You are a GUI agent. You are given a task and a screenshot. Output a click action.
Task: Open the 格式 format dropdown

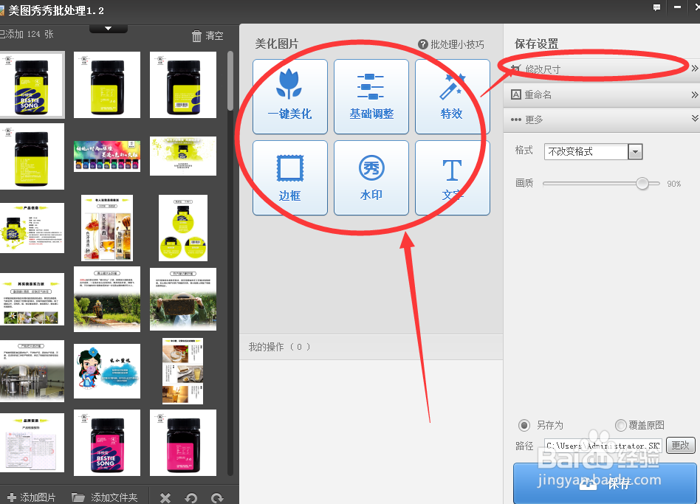(593, 152)
